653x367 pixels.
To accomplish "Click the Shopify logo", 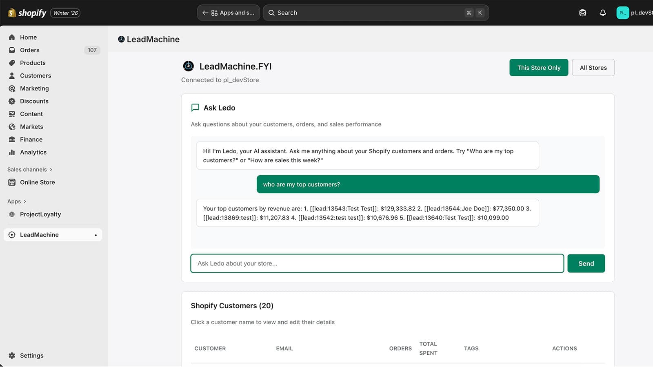I will point(27,13).
